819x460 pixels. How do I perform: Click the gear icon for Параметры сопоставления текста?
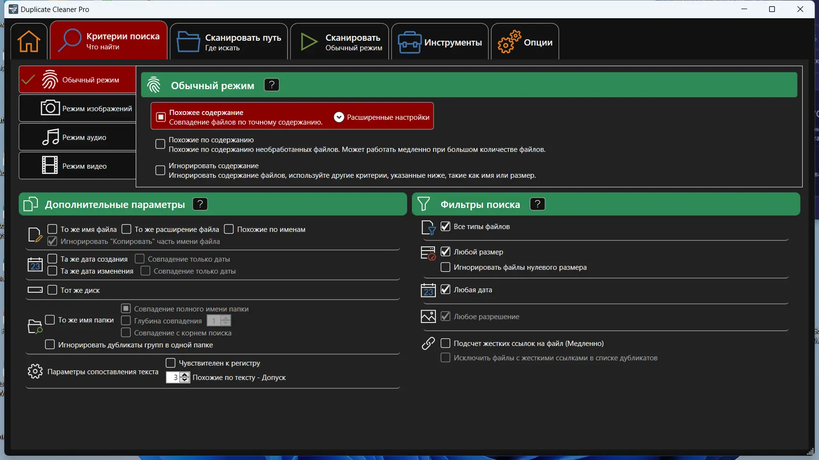35,371
